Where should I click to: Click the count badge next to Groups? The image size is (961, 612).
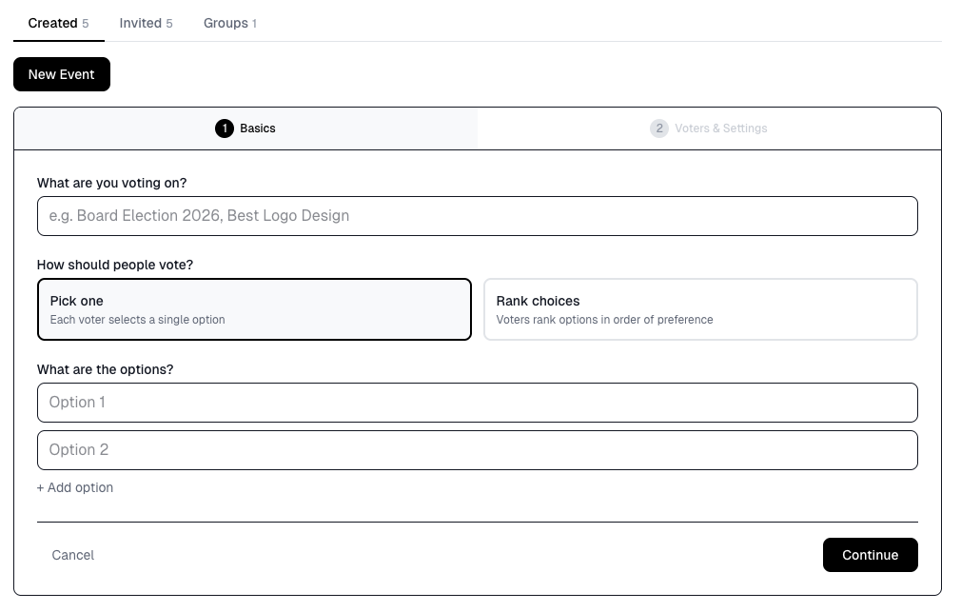coord(254,24)
